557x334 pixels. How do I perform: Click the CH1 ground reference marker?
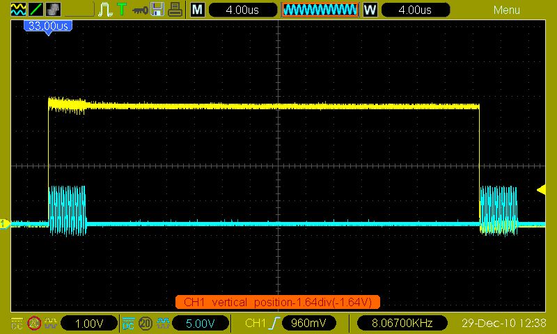[x=5, y=224]
